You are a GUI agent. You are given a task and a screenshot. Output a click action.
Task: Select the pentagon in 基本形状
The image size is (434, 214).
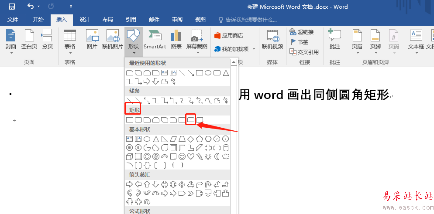pyautogui.click(x=199, y=139)
